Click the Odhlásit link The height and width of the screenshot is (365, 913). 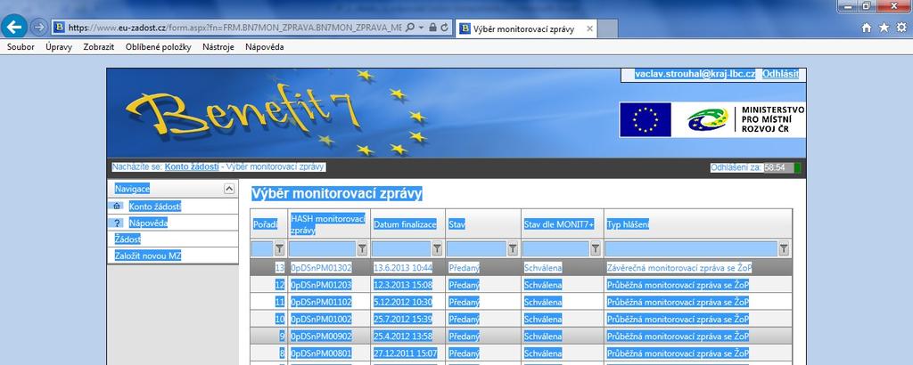click(x=780, y=75)
